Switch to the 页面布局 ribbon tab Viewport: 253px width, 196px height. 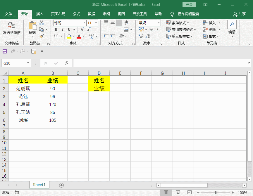pyautogui.click(x=58, y=14)
